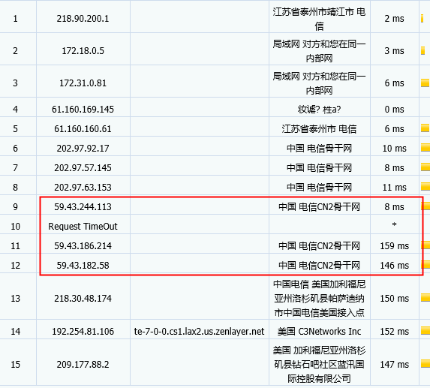This screenshot has height=388, width=430.
Task: Click latency value 0 ms
Action: click(394, 110)
